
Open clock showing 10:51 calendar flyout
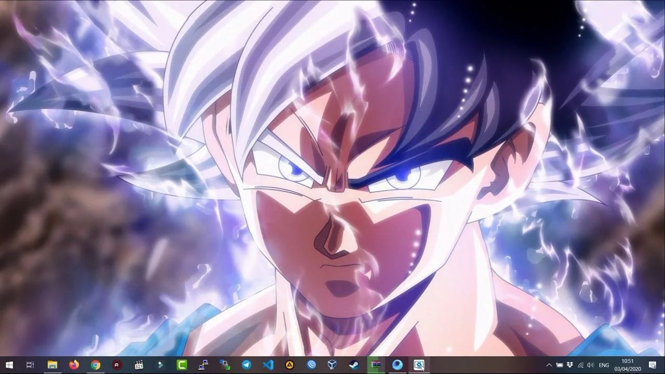point(628,365)
